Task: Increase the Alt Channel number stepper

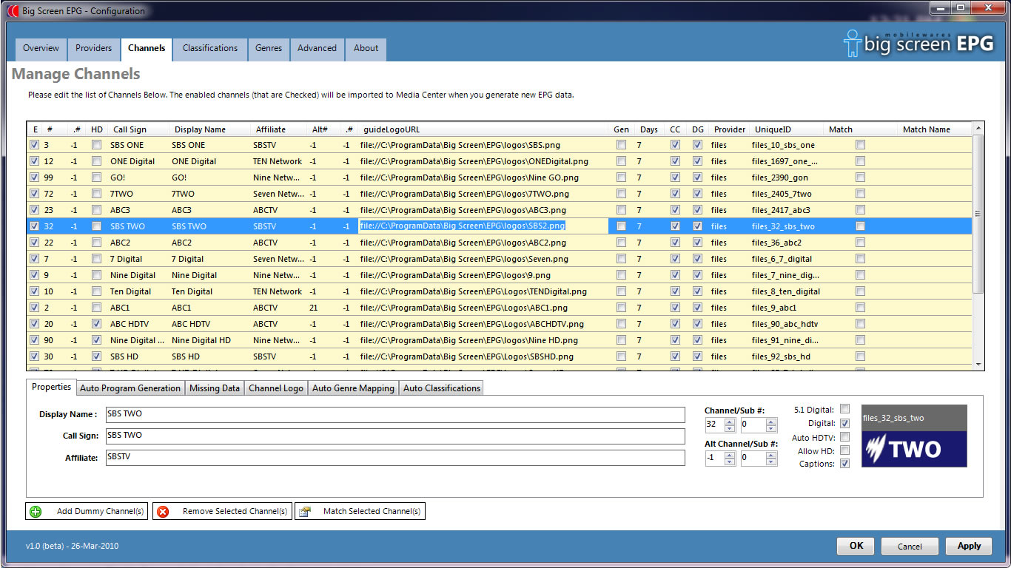Action: pyautogui.click(x=729, y=456)
